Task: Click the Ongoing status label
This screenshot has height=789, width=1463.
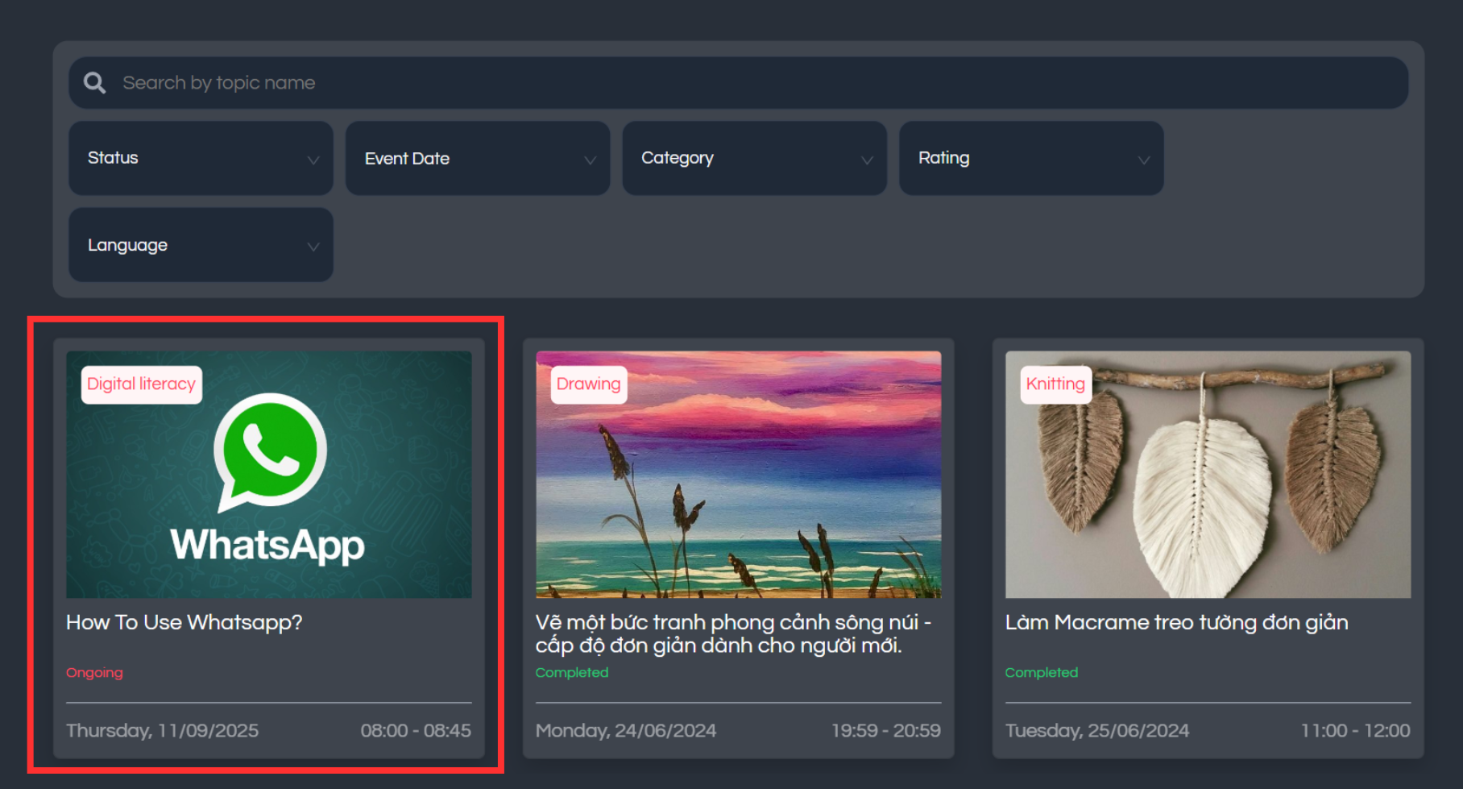Action: click(94, 672)
